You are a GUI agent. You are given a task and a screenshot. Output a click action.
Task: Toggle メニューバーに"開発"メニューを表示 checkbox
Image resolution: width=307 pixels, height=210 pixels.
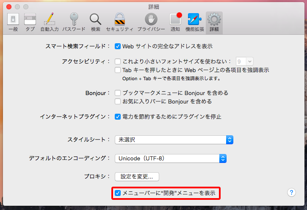(118, 193)
